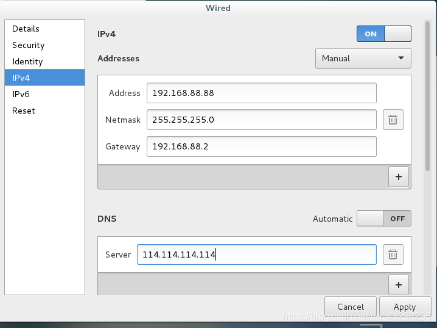Click the Addresses heading text
This screenshot has height=328, width=437.
(119, 58)
